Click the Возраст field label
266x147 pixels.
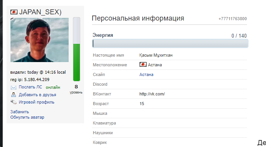101,104
